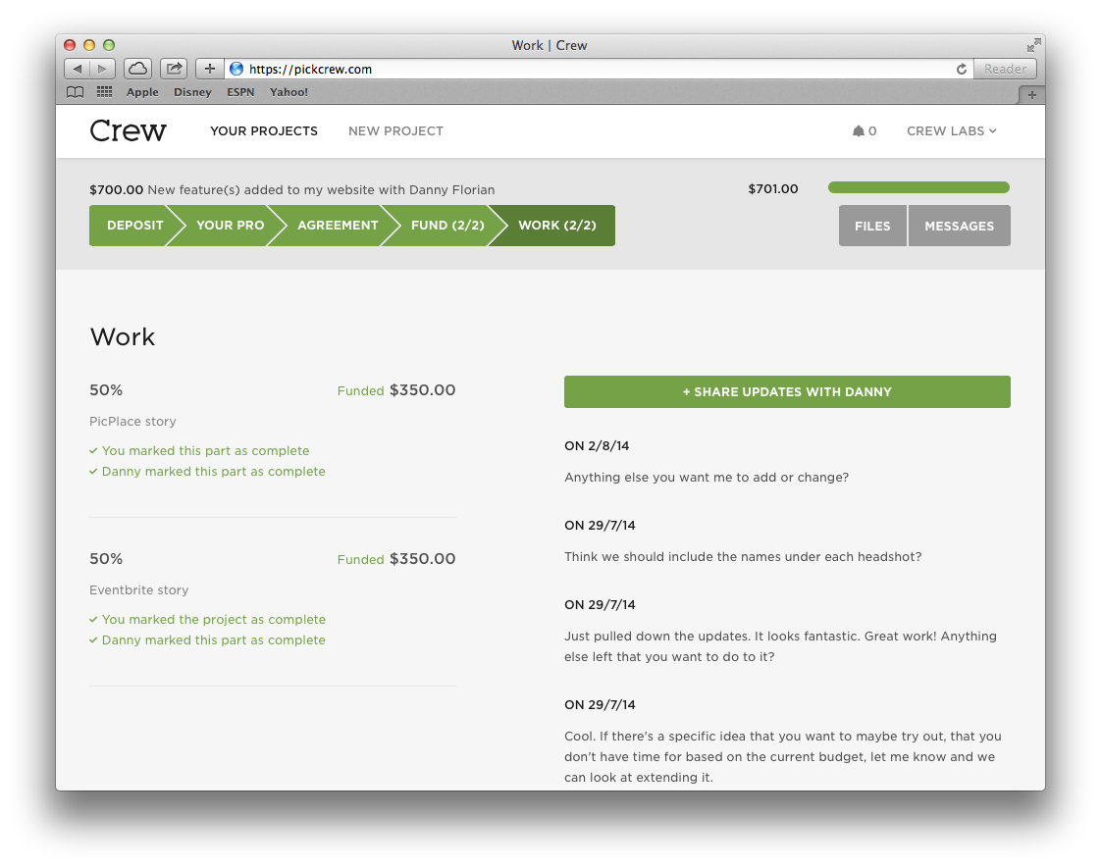This screenshot has width=1101, height=868.
Task: Expand the Crew Labs account dropdown
Action: tap(952, 131)
